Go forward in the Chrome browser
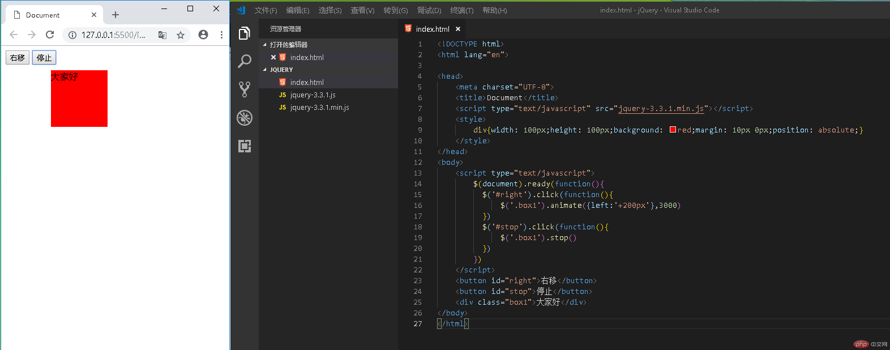890x350 pixels. pos(32,35)
